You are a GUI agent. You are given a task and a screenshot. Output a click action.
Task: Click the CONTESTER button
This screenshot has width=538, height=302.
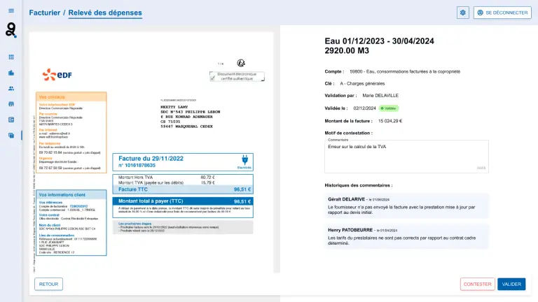coord(477,285)
